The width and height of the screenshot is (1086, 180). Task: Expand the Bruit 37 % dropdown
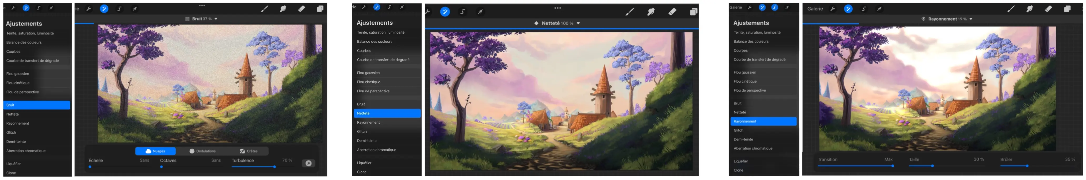point(216,19)
